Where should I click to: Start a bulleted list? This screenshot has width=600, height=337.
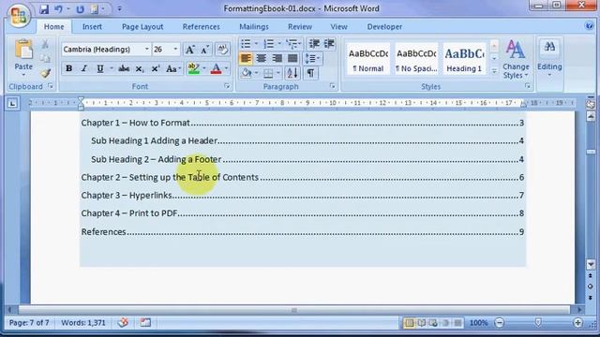point(246,44)
